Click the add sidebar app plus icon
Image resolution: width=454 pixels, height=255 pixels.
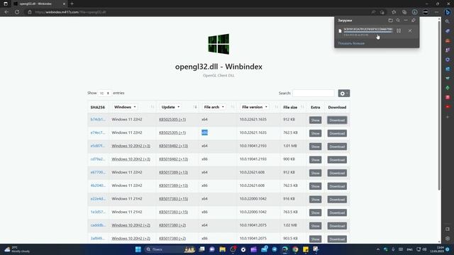(x=448, y=117)
